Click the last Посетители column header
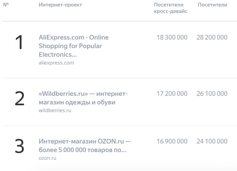 (212, 5)
